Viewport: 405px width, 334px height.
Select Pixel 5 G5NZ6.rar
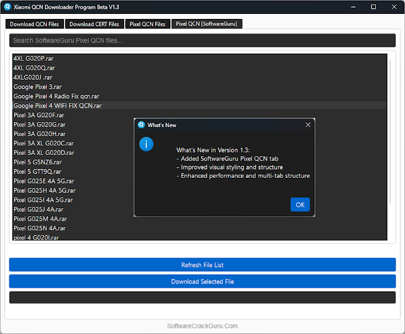coord(199,163)
